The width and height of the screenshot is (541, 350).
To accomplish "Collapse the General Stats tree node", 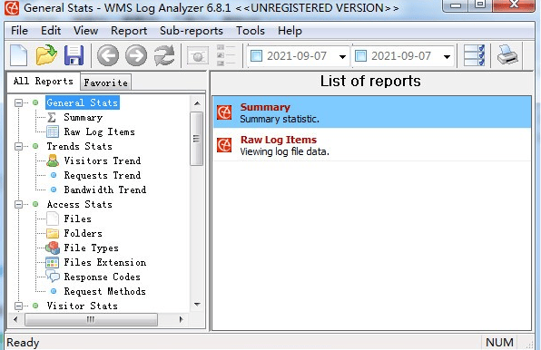I will click(18, 102).
